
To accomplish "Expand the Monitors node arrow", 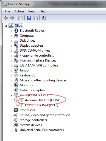I will pos(11,86).
